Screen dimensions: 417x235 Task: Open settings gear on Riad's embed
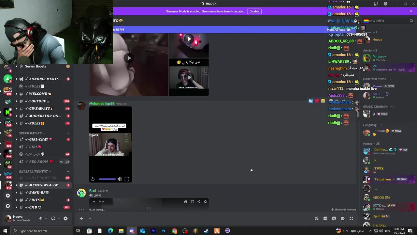(205, 202)
